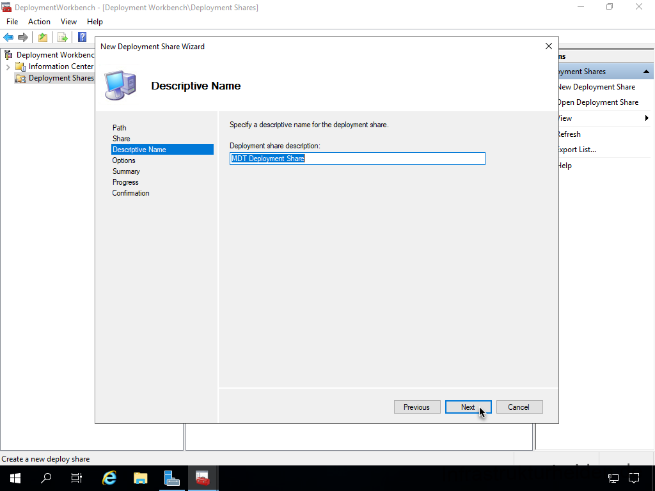Image resolution: width=655 pixels, height=491 pixels.
Task: Open the View menu
Action: click(x=68, y=22)
